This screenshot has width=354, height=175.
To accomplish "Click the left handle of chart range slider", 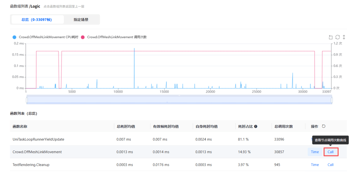I will [x=27, y=100].
